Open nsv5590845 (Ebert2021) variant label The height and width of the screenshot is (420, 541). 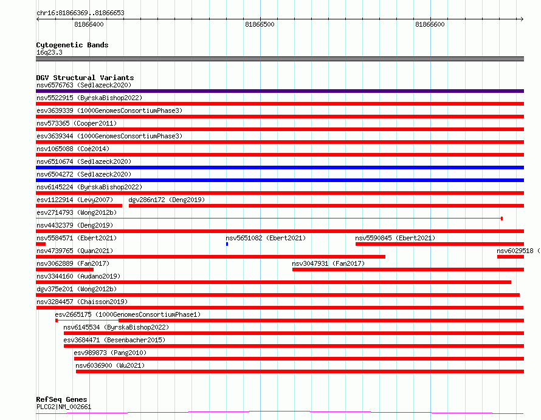(x=395, y=238)
